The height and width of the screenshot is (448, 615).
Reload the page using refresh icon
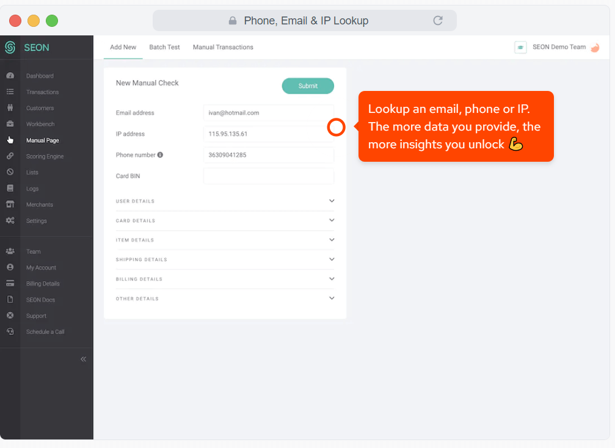click(438, 20)
